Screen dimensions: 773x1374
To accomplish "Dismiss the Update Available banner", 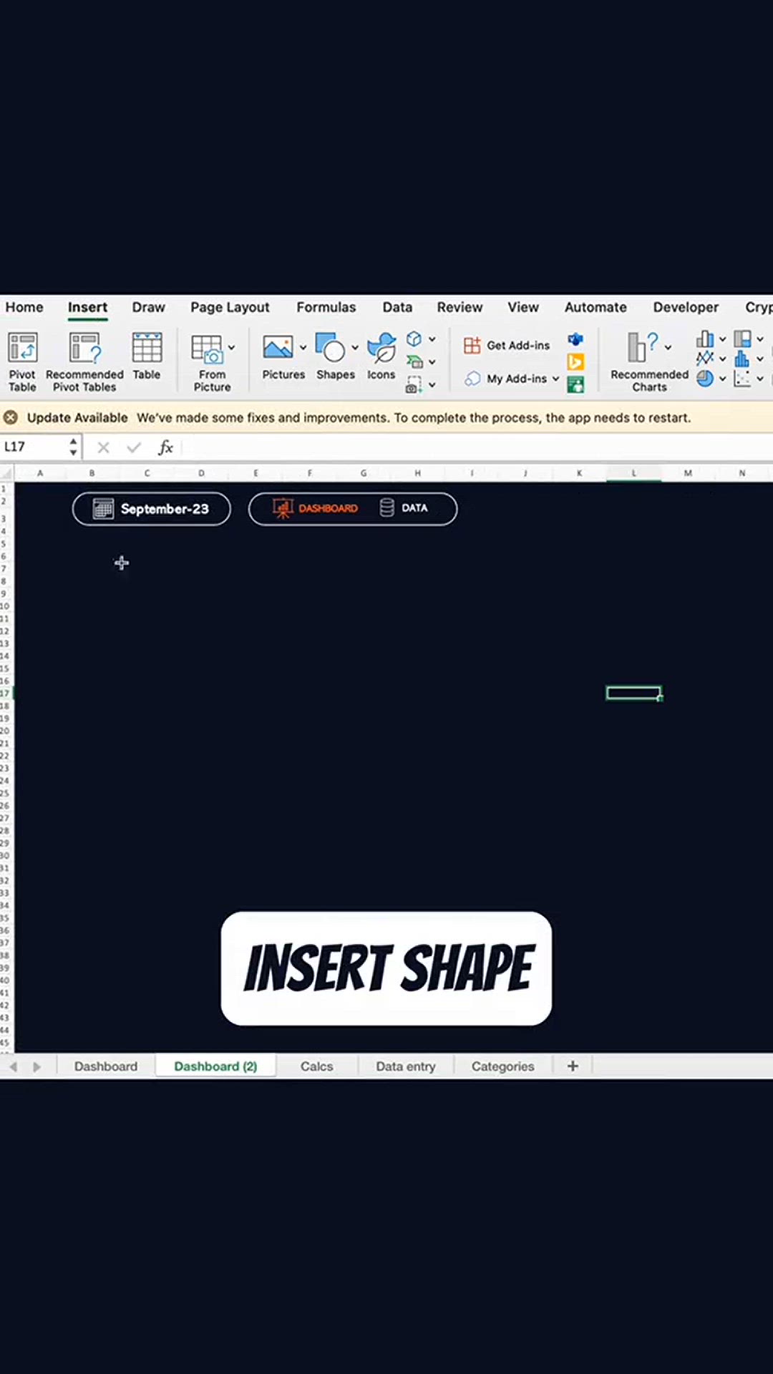I will 11,417.
